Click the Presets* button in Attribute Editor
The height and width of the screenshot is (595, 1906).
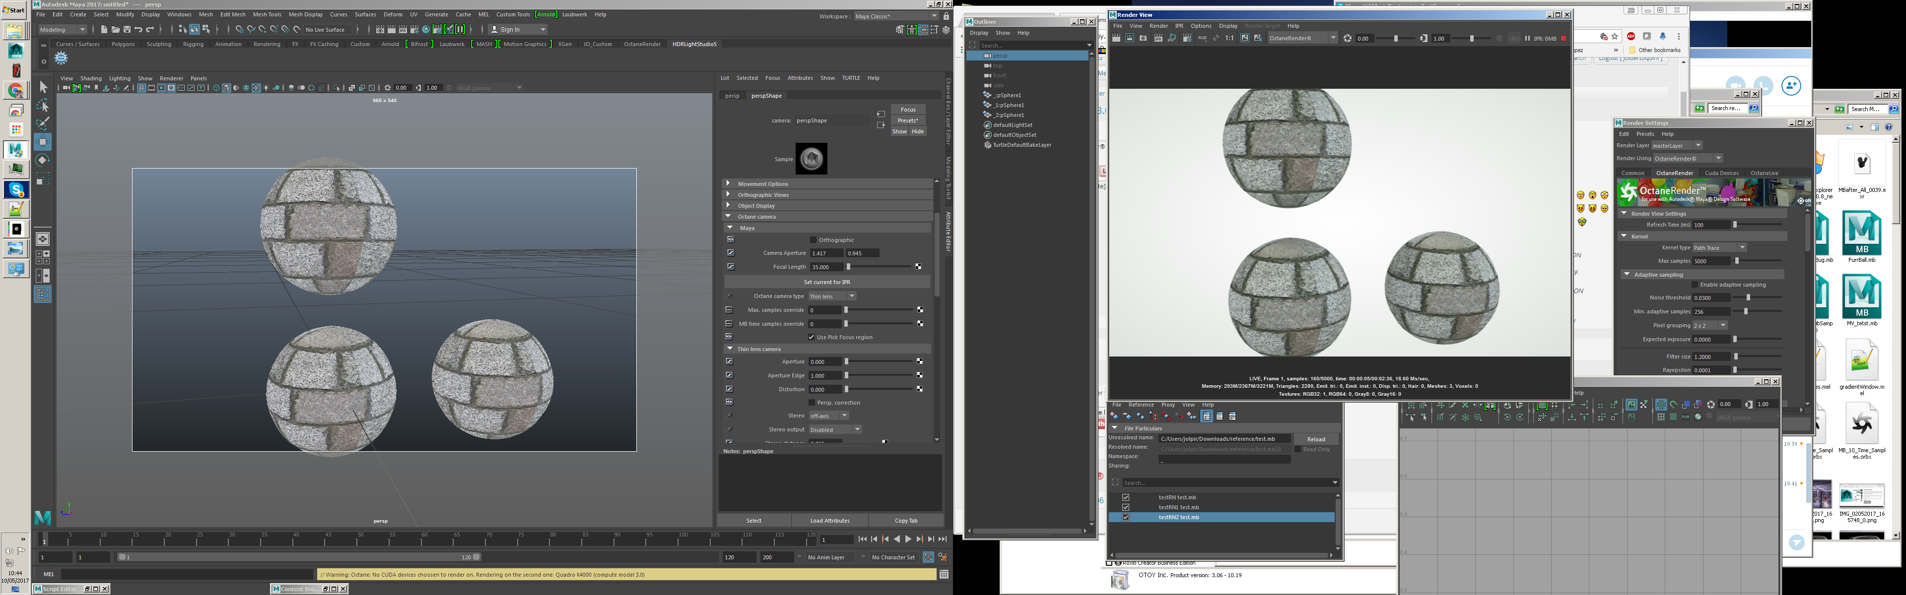click(908, 120)
